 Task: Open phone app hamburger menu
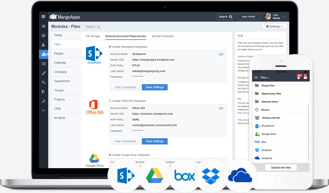(x=256, y=78)
